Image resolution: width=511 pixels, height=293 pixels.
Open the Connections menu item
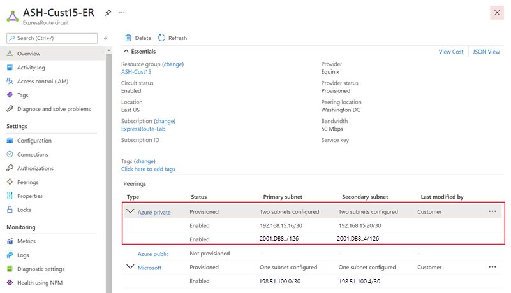coord(33,155)
